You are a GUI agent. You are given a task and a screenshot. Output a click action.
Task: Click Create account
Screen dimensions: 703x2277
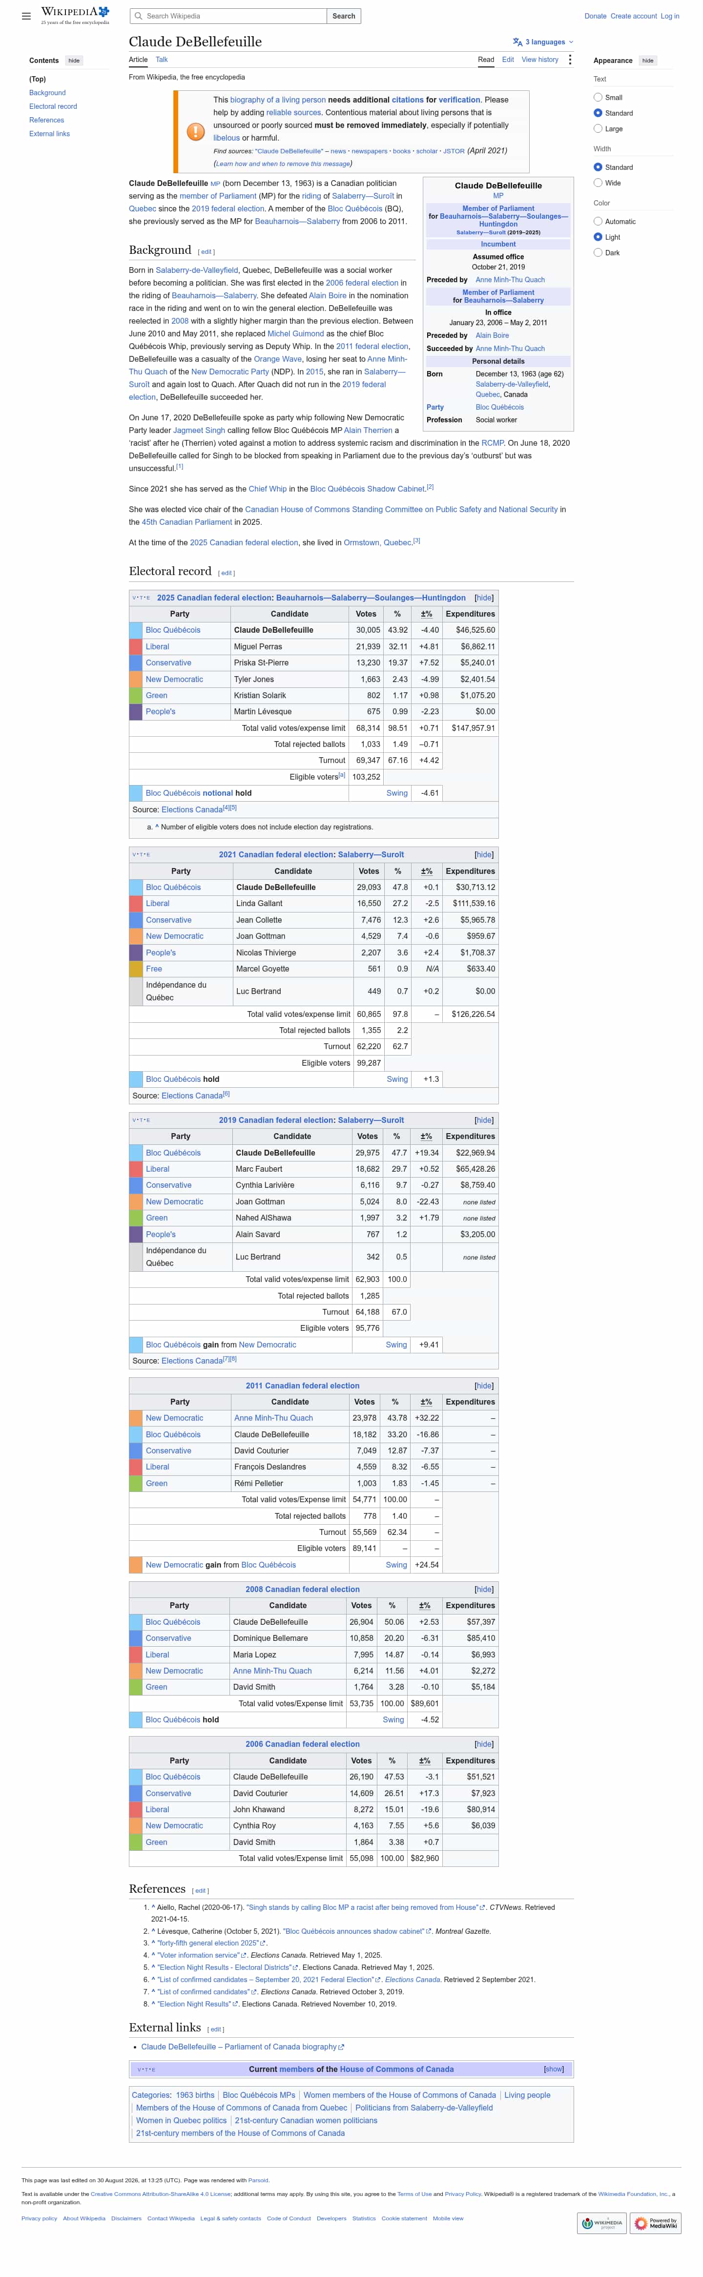click(x=633, y=16)
